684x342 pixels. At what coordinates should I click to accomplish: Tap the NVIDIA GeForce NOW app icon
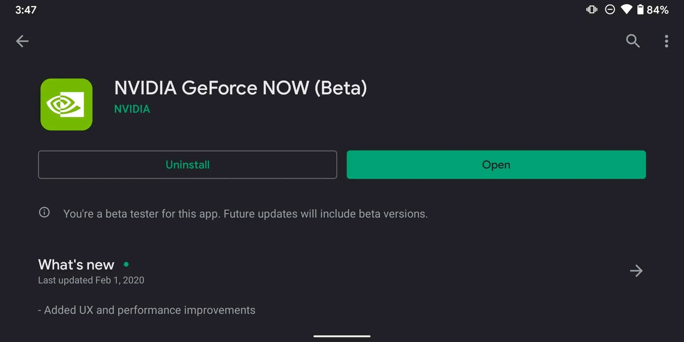pos(66,104)
